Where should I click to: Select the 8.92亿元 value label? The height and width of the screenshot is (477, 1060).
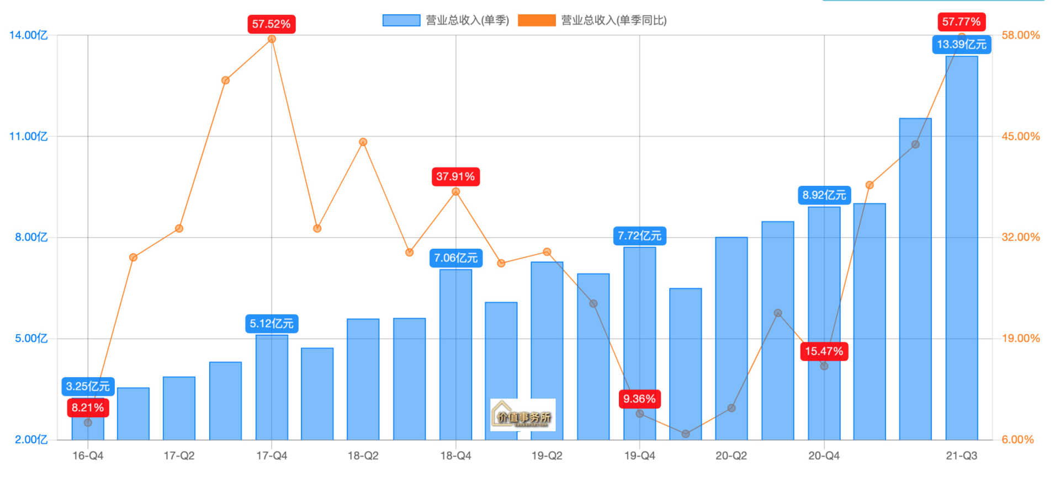click(x=824, y=195)
